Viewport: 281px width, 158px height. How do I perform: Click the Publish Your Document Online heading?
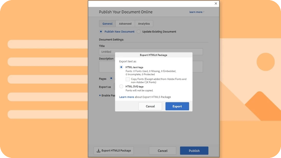point(126,12)
